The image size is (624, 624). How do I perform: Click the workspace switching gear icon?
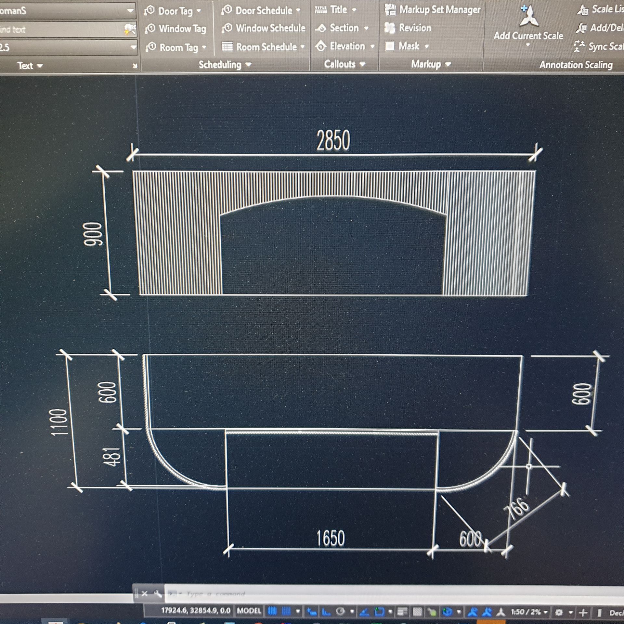tap(559, 612)
